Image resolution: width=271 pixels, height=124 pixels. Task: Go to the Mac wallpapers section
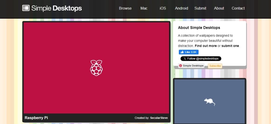click(x=144, y=8)
